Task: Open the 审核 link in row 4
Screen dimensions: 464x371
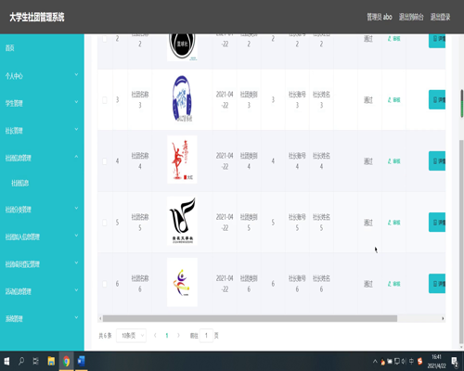Action: coord(394,161)
